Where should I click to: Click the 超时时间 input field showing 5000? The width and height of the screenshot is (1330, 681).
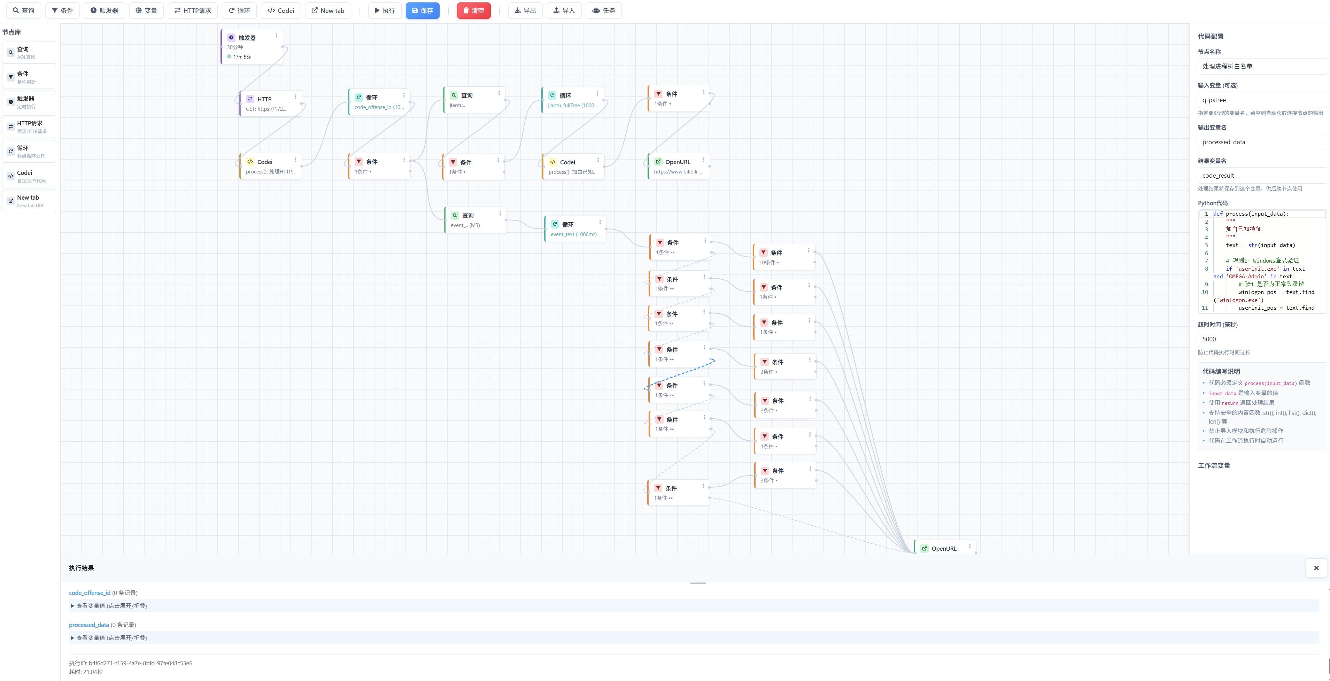(x=1261, y=339)
